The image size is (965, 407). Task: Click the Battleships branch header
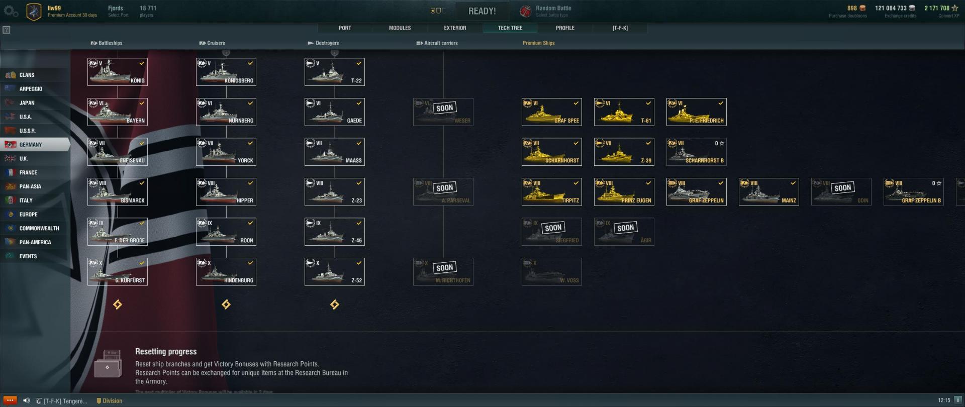[x=107, y=43]
